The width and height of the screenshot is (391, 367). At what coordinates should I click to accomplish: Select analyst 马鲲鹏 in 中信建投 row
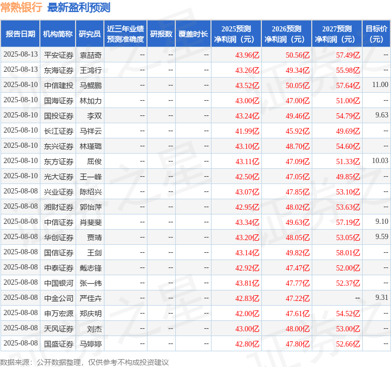click(x=90, y=85)
